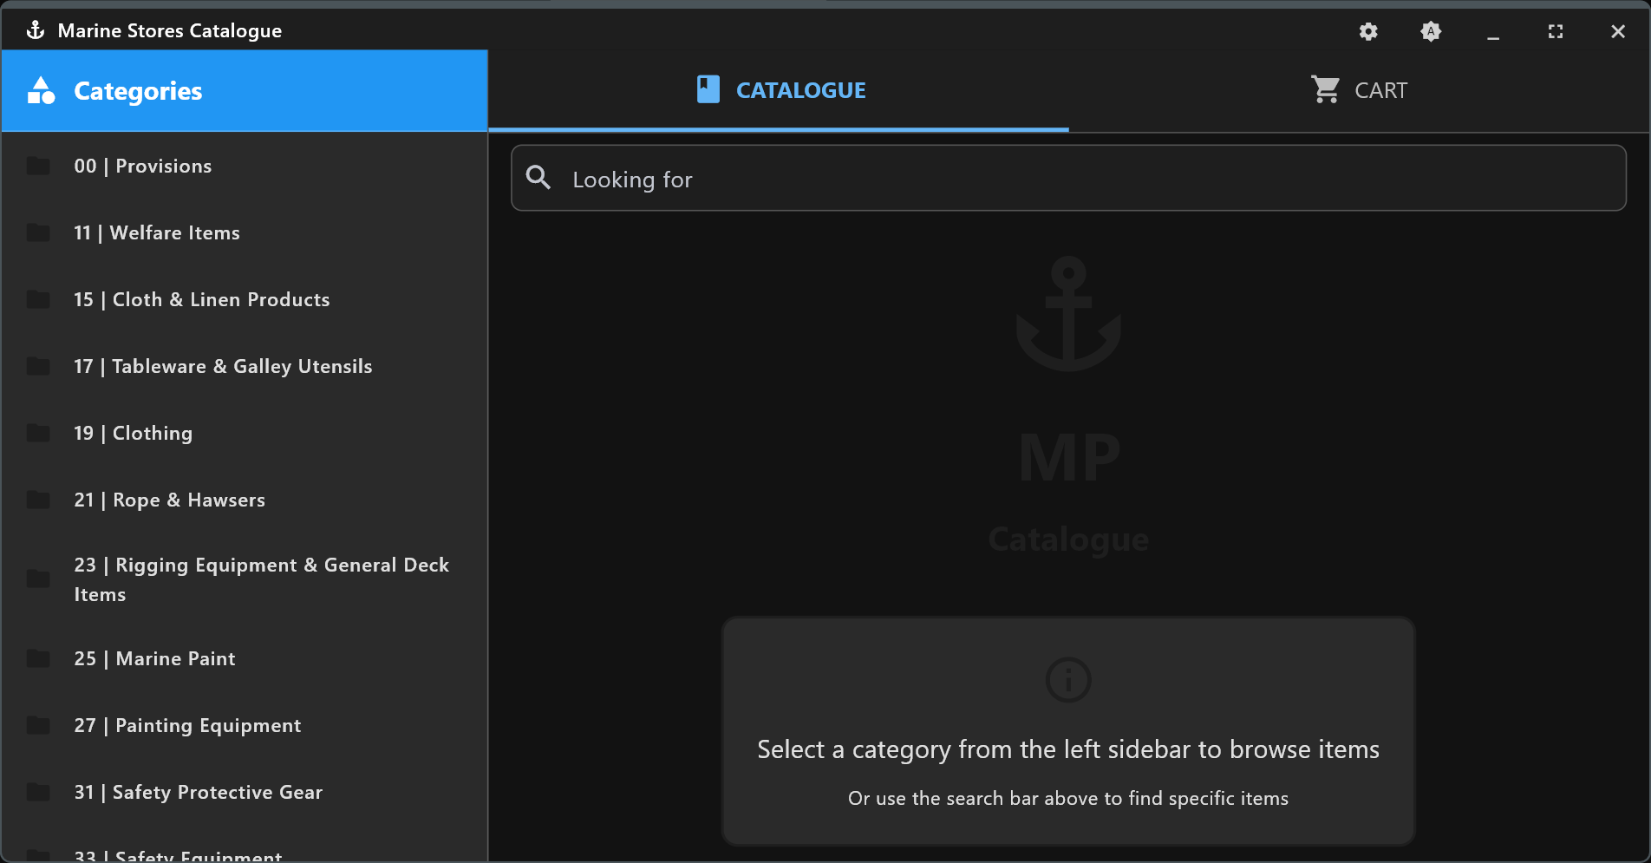The width and height of the screenshot is (1651, 863).
Task: Click the info circle icon in hint card
Action: [x=1068, y=679]
